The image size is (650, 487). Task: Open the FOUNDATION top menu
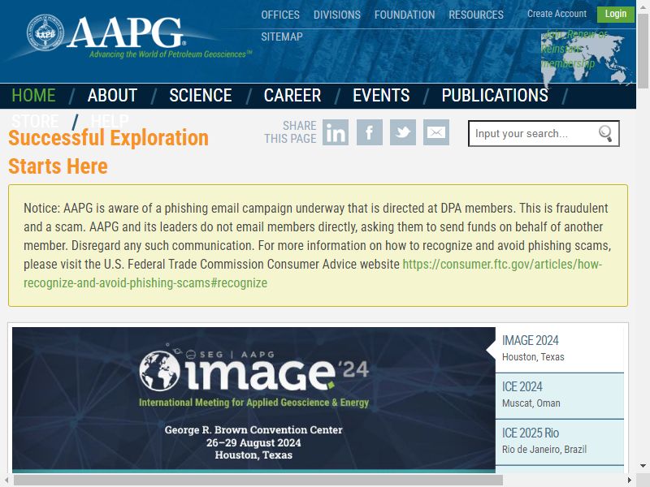[x=405, y=15]
